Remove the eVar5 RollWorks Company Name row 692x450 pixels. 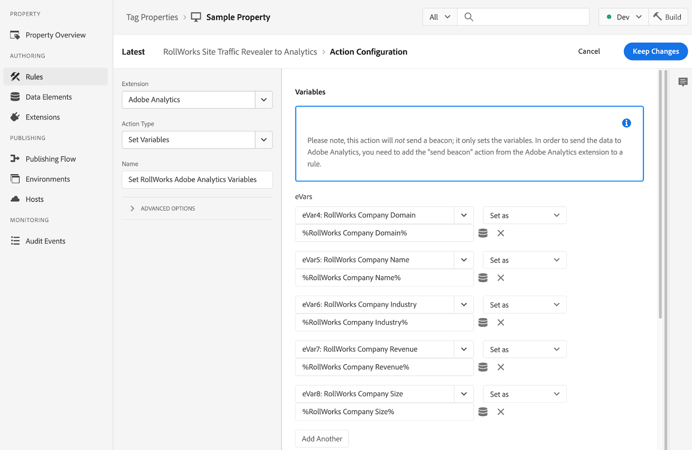coord(500,278)
